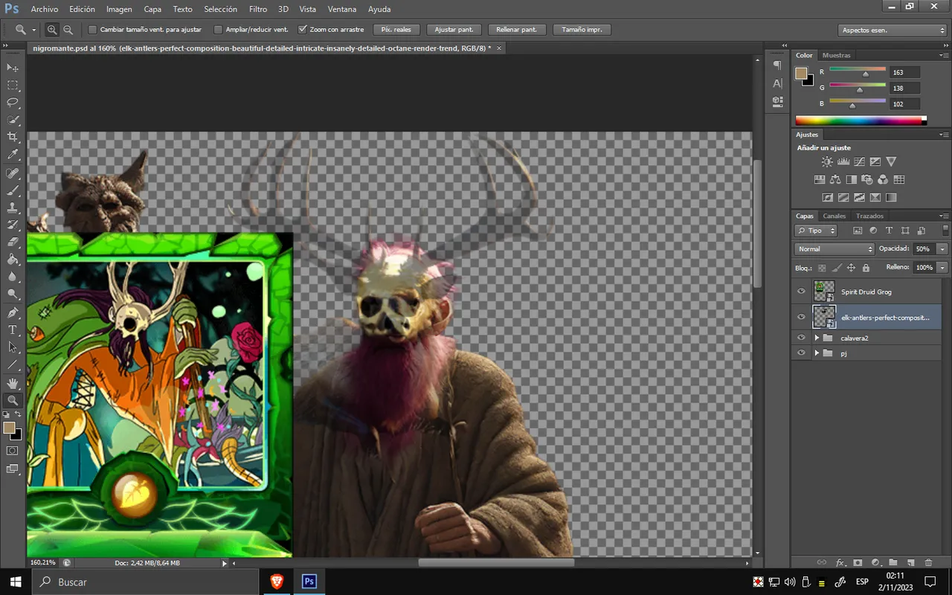Toggle Quick Mask mode
This screenshot has width=952, height=595.
[13, 451]
